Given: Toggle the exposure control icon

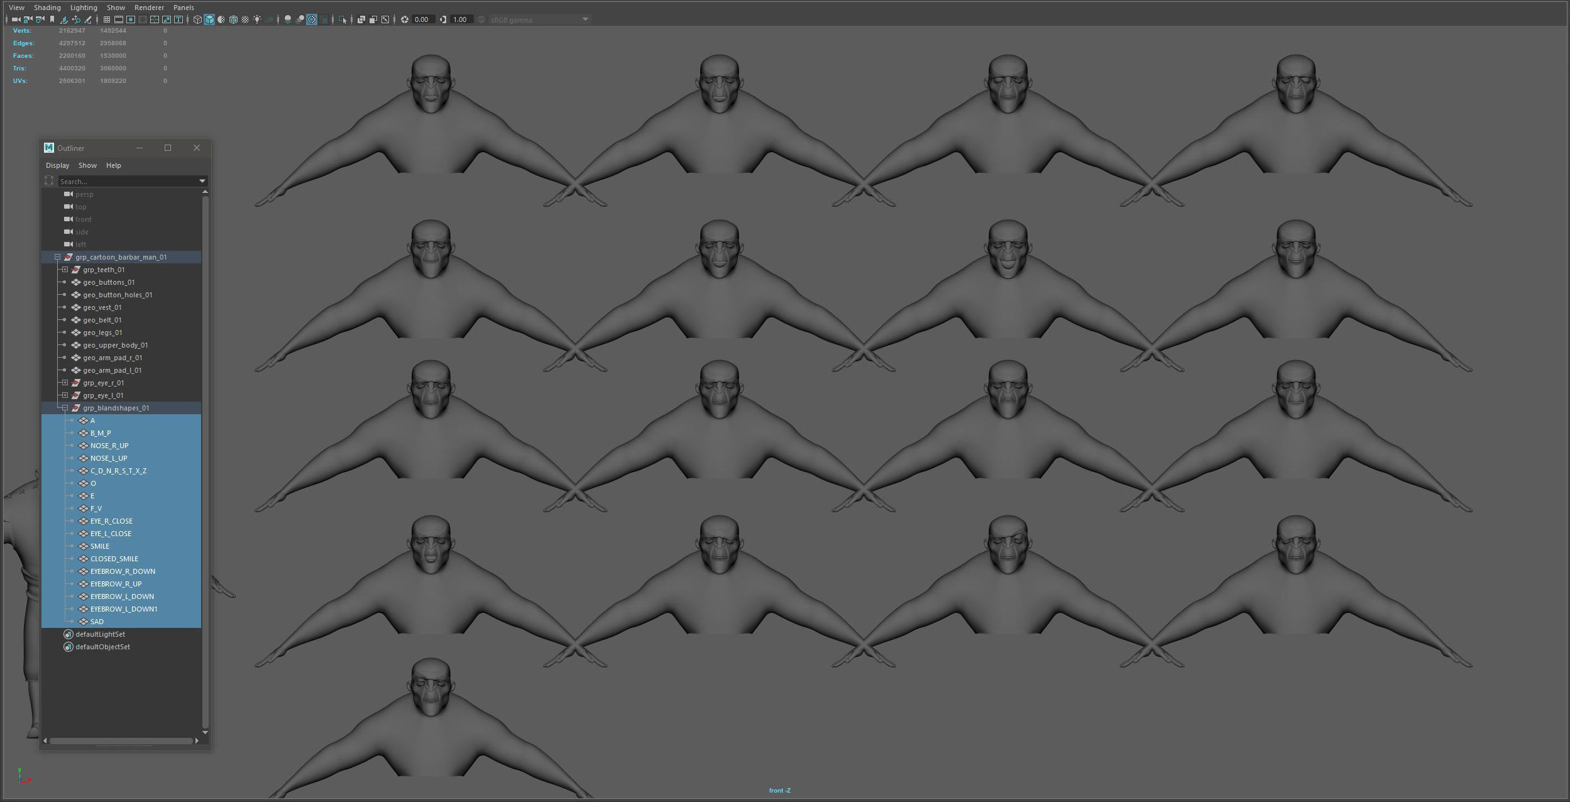Looking at the screenshot, I should click(x=405, y=19).
